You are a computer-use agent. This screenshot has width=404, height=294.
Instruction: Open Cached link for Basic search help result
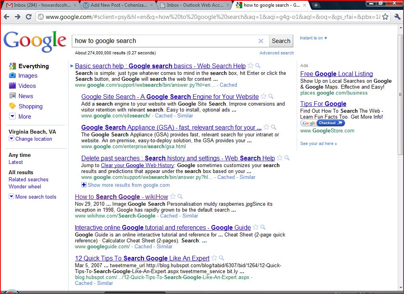tap(228, 85)
